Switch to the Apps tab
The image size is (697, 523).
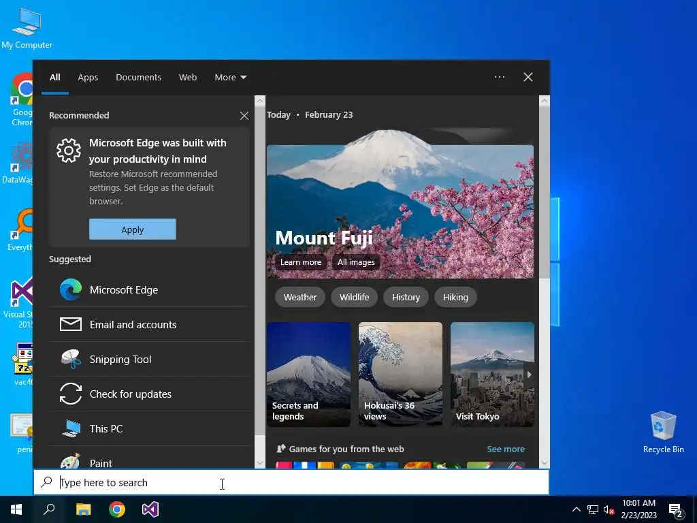click(88, 78)
